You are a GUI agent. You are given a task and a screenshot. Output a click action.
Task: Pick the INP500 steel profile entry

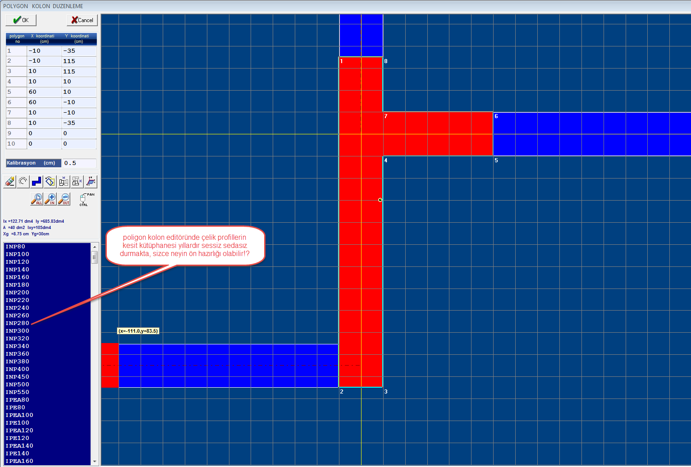tap(18, 385)
